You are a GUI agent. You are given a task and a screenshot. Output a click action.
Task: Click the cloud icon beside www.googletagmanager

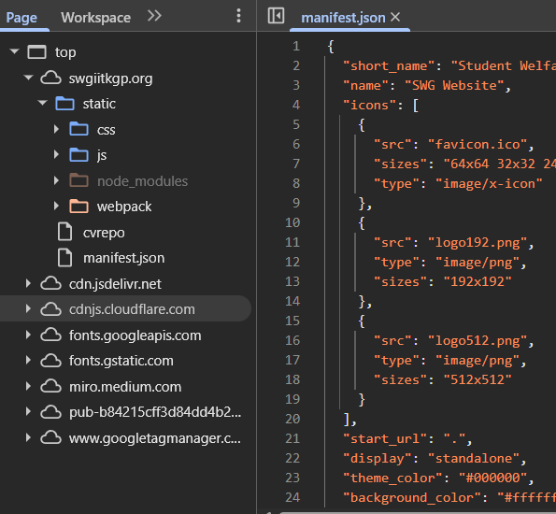point(50,437)
